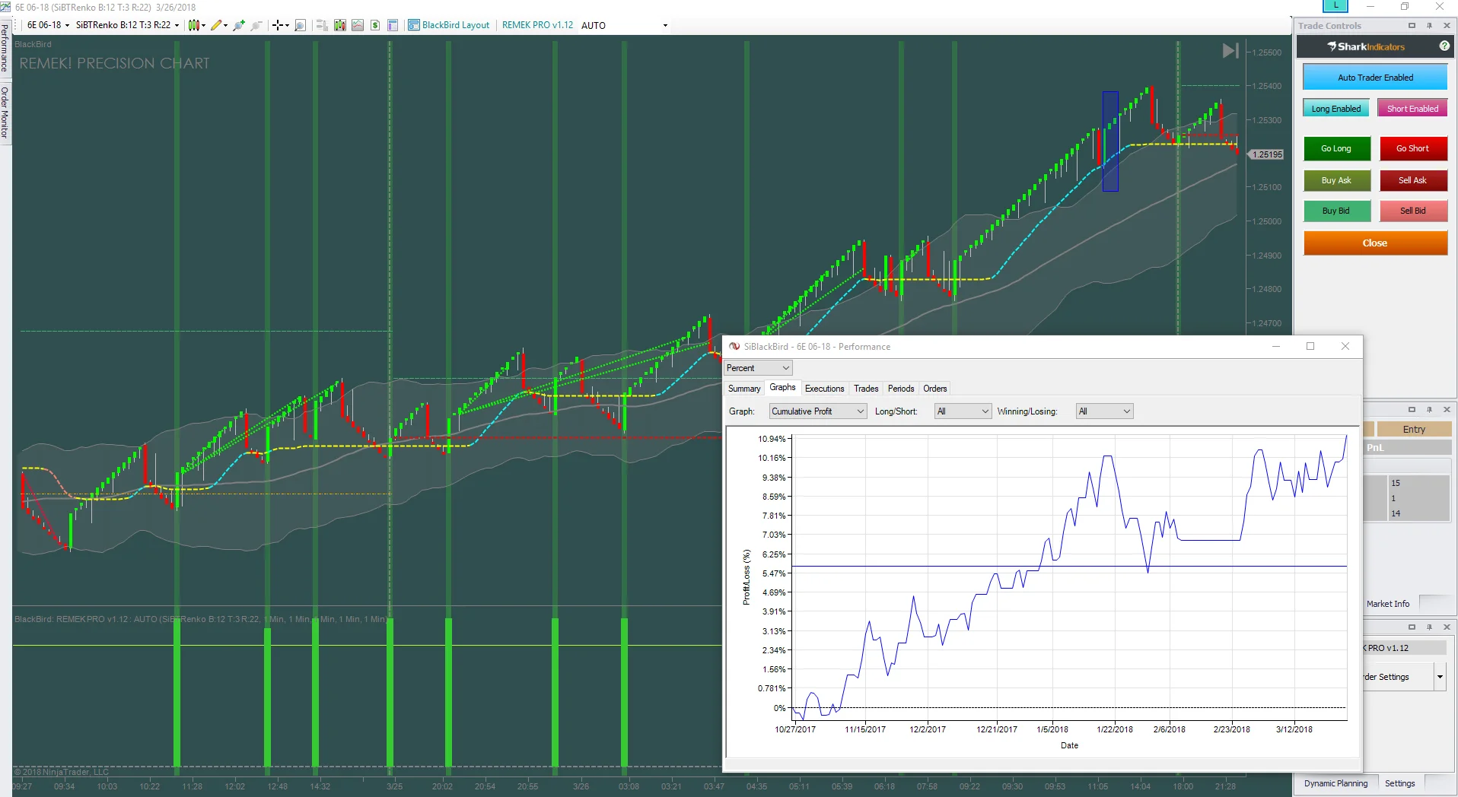Screen dimensions: 1458x797
Task: Jump to latest bar arrow on chart
Action: point(1230,51)
